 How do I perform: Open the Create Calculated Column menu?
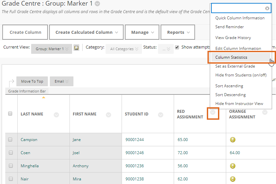(x=86, y=32)
